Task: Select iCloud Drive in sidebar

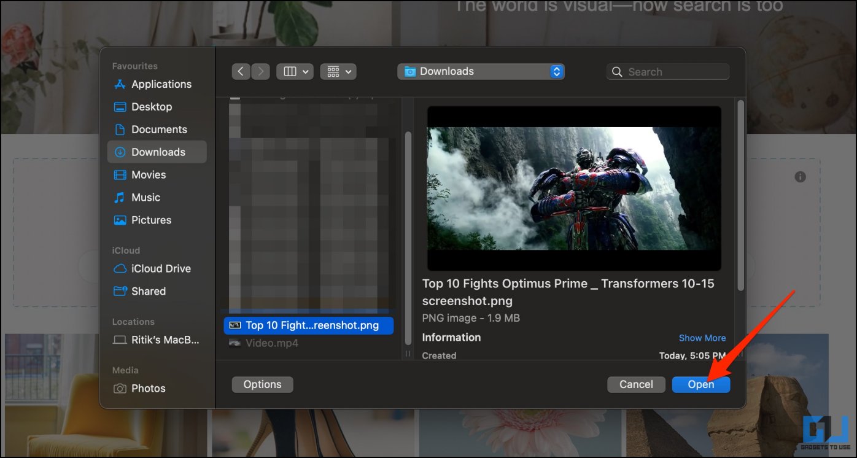Action: pos(157,269)
